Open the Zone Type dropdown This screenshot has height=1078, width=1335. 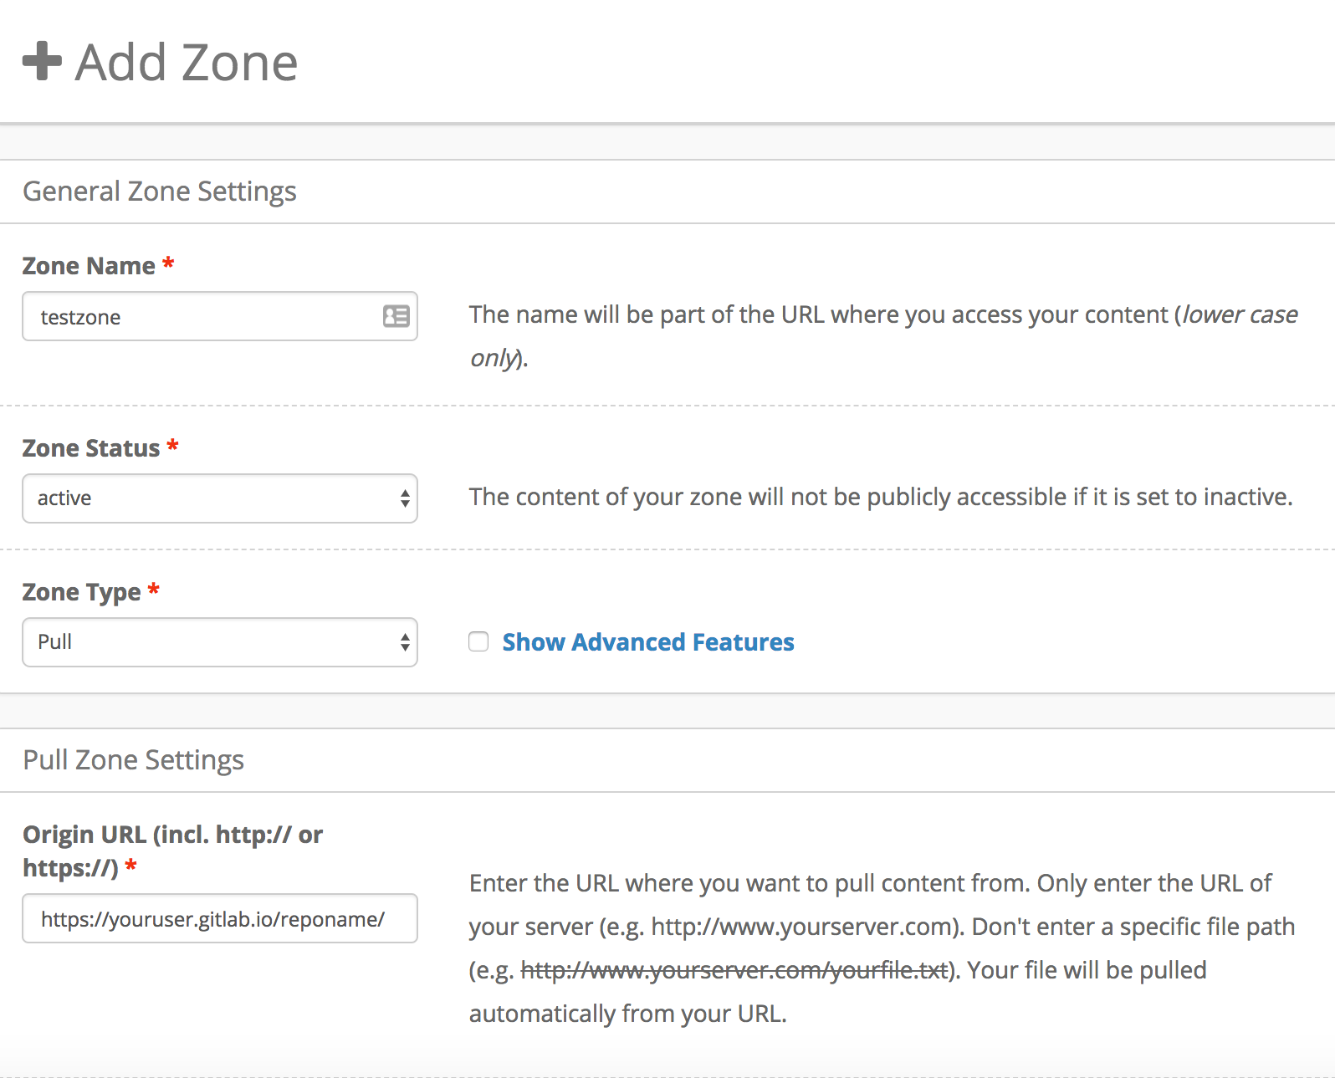coord(219,642)
